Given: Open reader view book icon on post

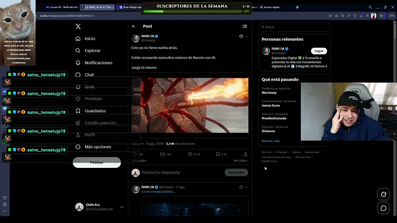Looking at the screenshot, I should point(245,26).
